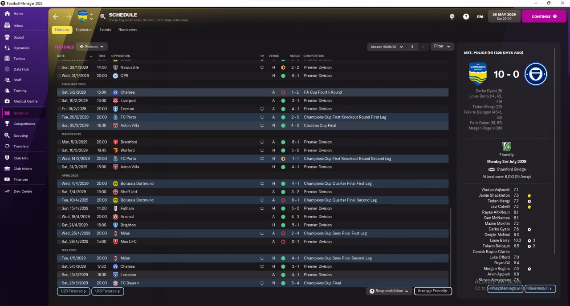The height and width of the screenshot is (306, 570).
Task: Open U18 Fixtures
Action: [108, 291]
